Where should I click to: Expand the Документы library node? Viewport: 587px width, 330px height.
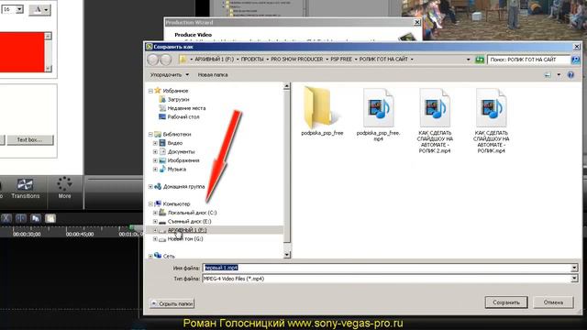coord(155,151)
